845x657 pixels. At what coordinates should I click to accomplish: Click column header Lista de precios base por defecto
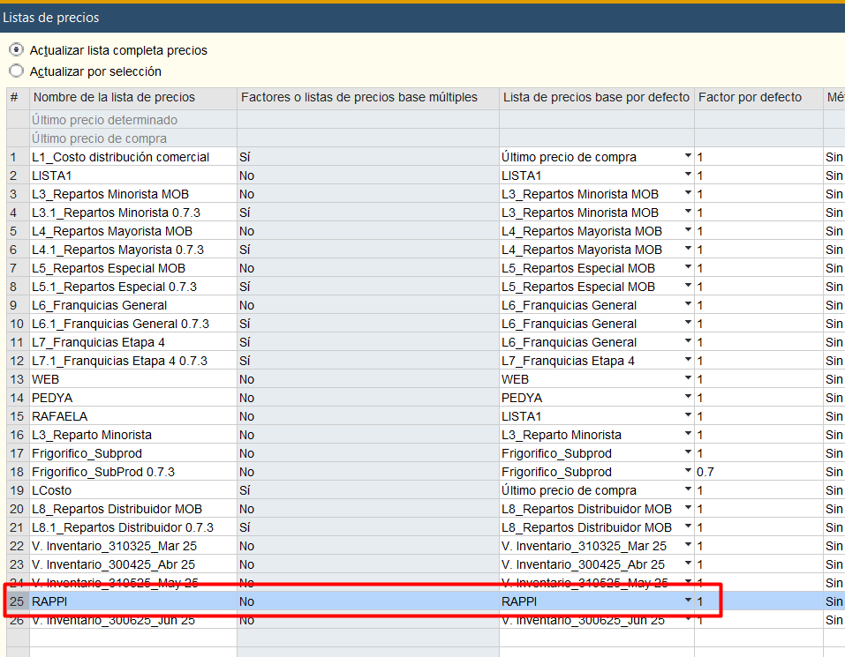pyautogui.click(x=597, y=97)
